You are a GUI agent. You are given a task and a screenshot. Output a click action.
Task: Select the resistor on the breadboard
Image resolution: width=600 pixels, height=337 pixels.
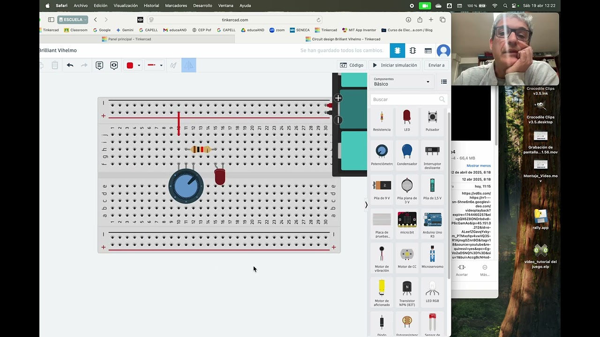201,149
